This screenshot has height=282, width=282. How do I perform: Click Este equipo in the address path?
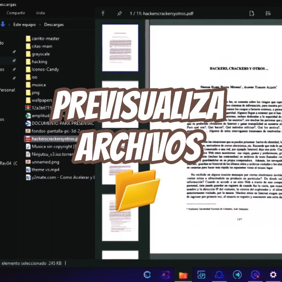24,25
